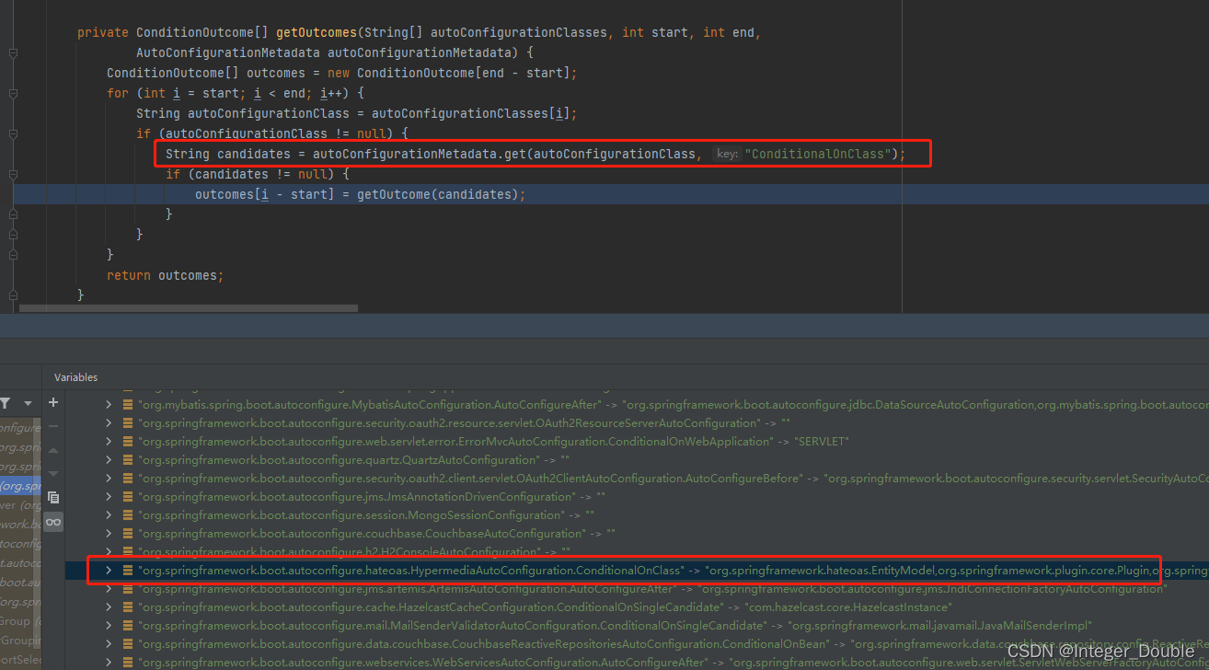1209x670 pixels.
Task: Select the JavaMailSenderImpl value text
Action: [939, 626]
